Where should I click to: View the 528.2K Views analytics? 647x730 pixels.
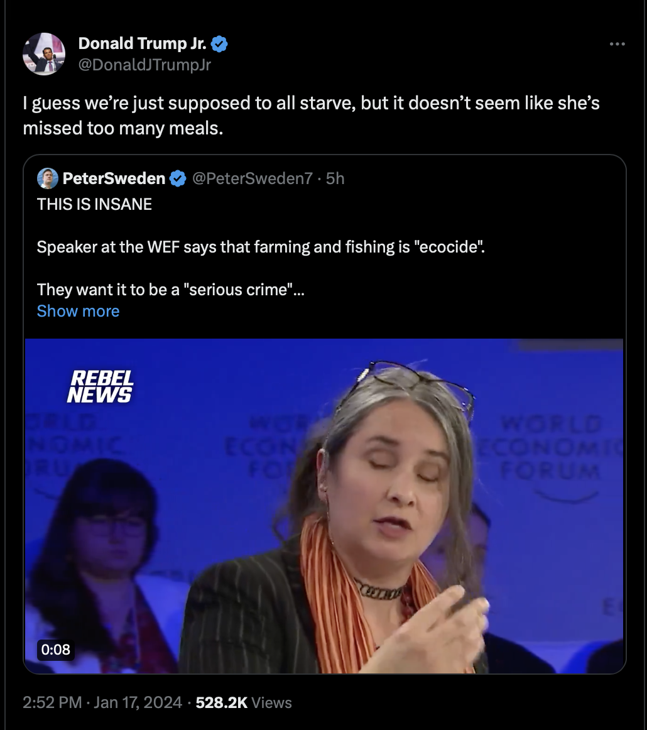(x=244, y=702)
